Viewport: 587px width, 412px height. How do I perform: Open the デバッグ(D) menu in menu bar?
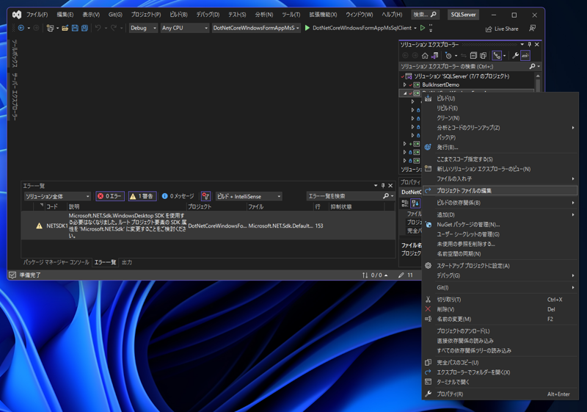click(x=208, y=15)
